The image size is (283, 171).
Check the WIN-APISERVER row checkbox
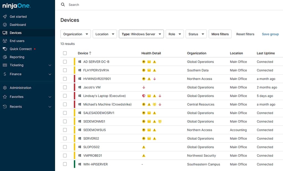pyautogui.click(x=65, y=164)
